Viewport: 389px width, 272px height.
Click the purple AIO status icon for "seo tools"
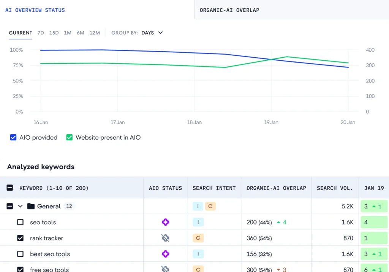(165, 222)
